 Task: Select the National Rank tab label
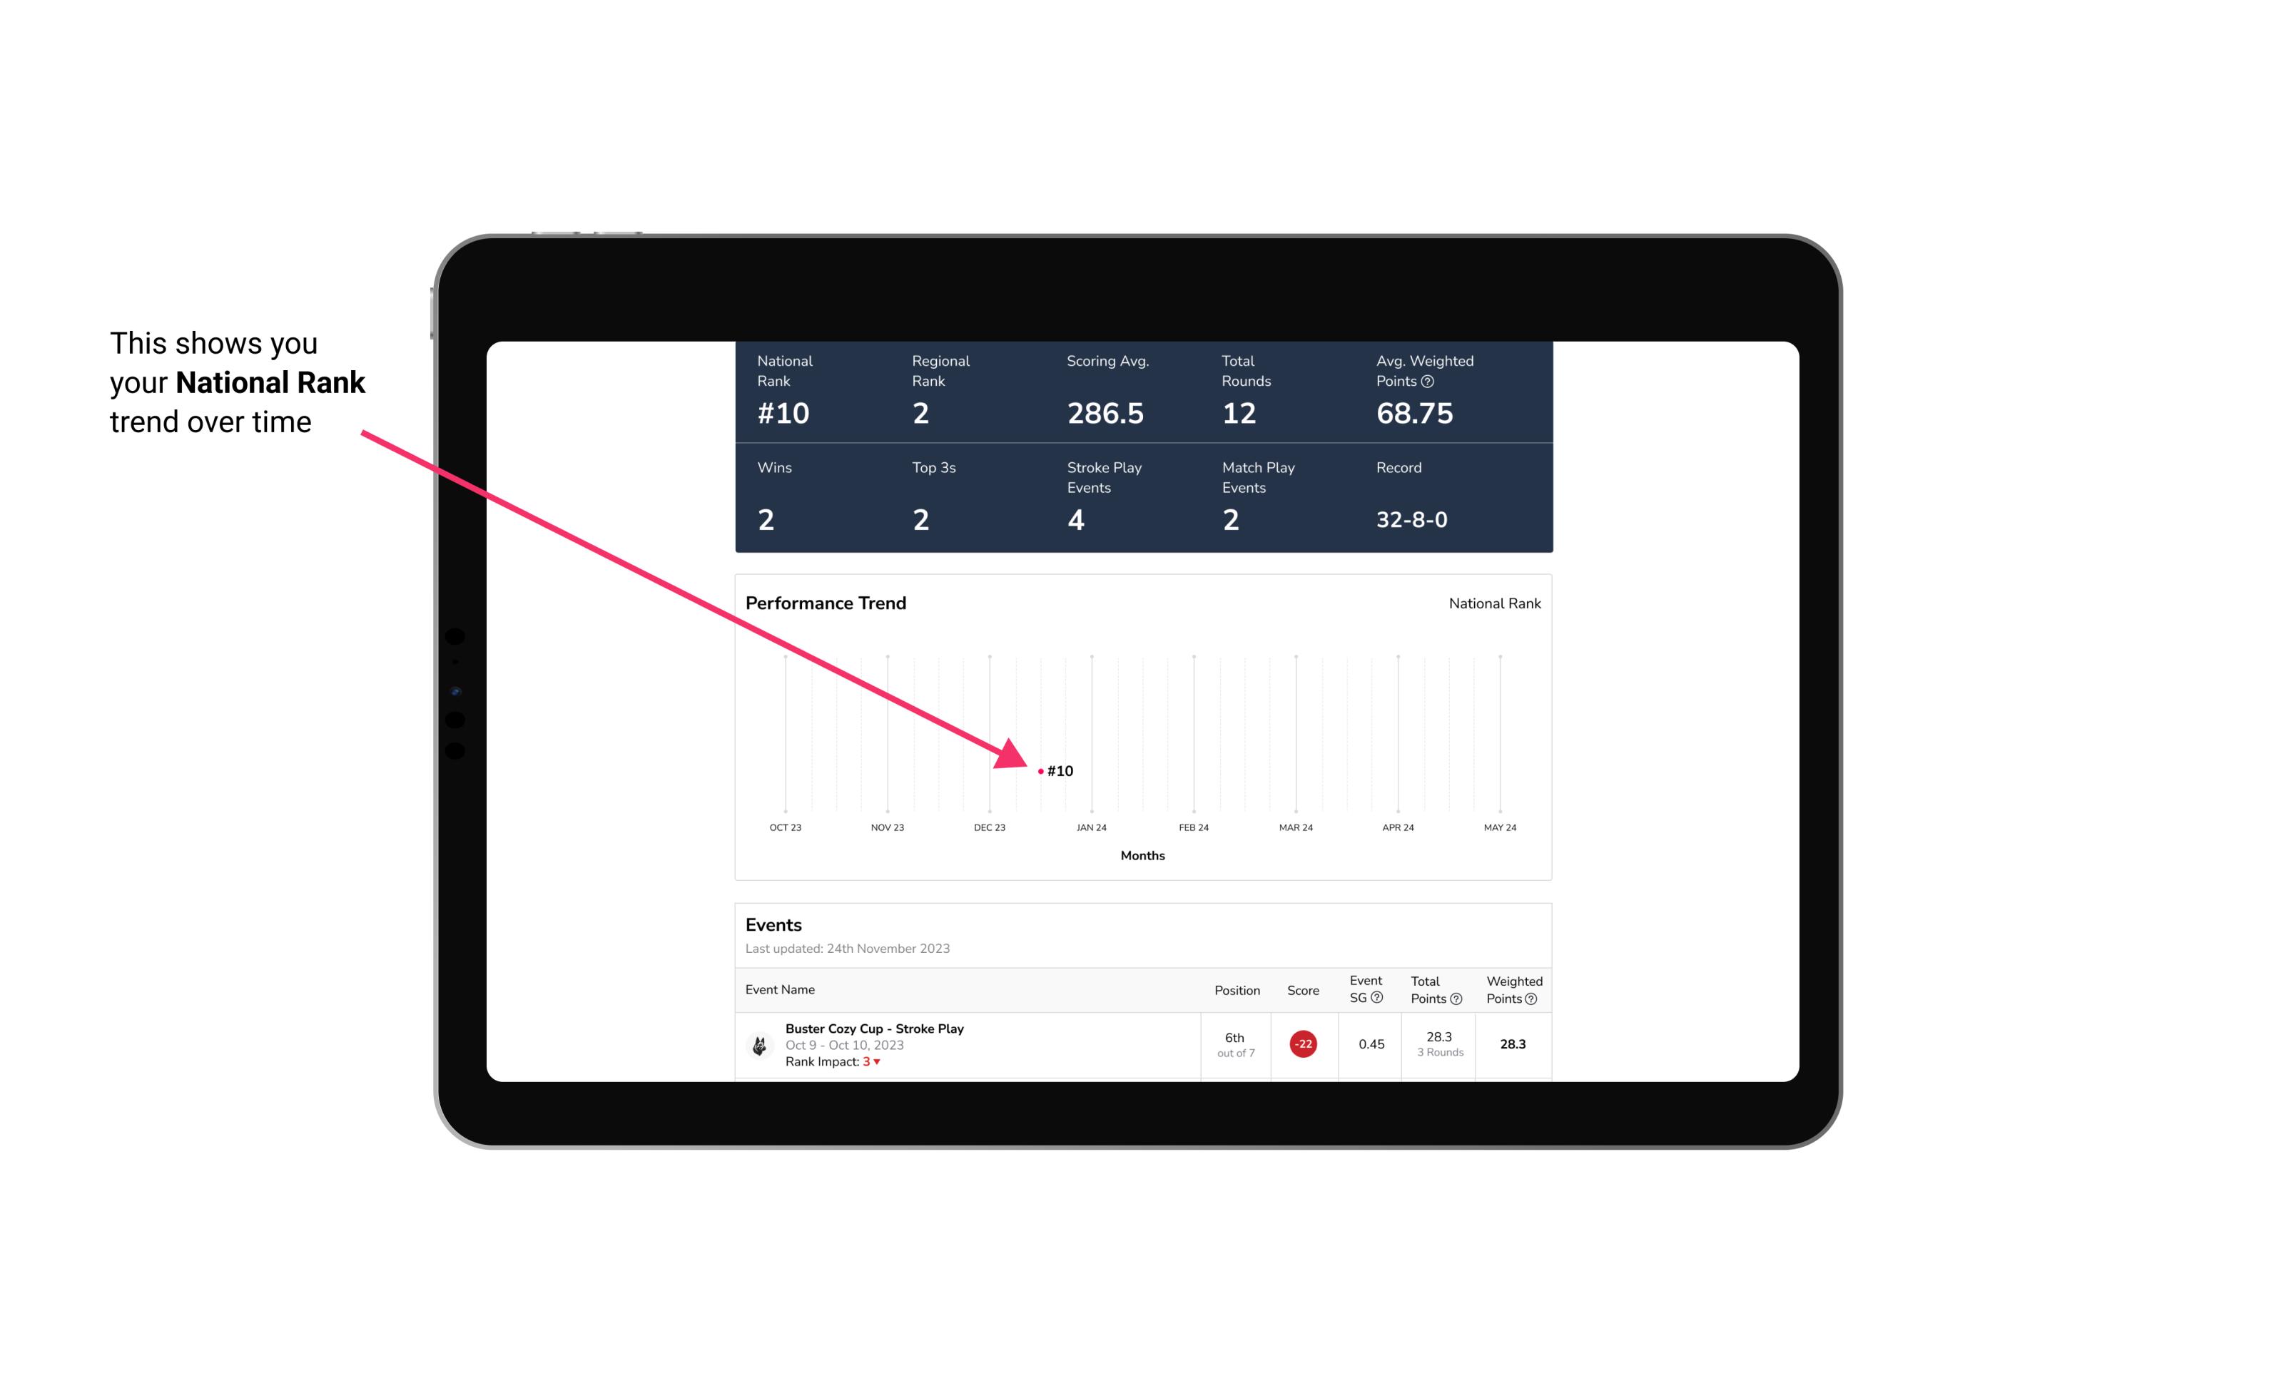tap(1493, 603)
